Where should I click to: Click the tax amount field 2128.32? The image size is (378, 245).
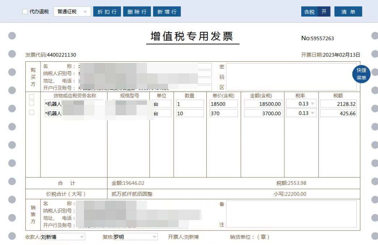338,104
